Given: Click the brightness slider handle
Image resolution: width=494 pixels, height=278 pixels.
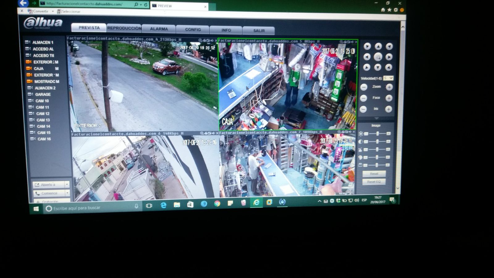Looking at the screenshot, I should (378, 133).
